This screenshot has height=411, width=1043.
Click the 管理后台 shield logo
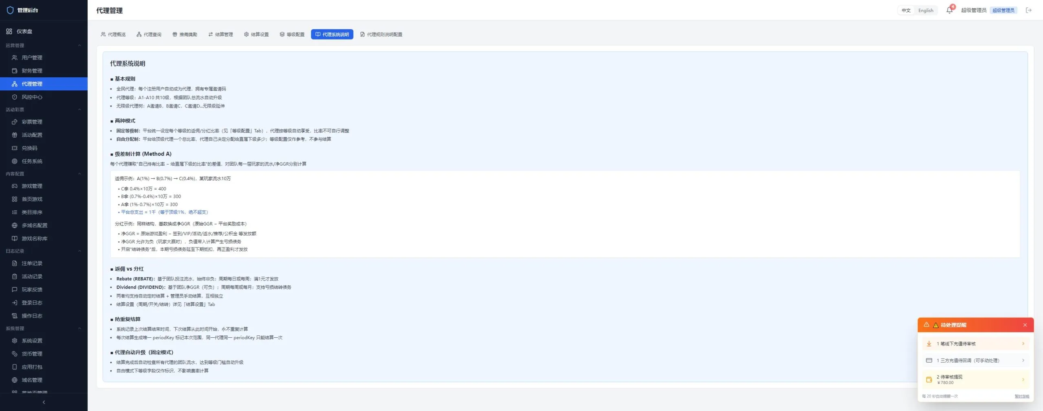[x=10, y=10]
